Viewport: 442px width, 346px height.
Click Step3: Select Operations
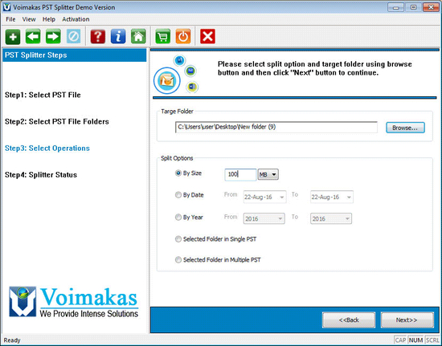pos(47,149)
